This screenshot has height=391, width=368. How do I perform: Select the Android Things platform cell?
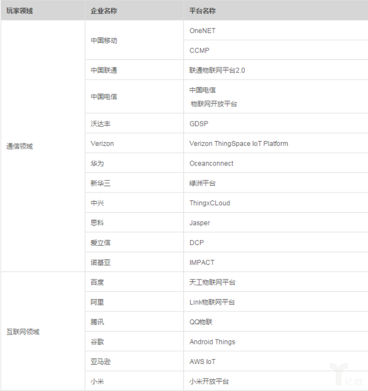[x=212, y=342]
